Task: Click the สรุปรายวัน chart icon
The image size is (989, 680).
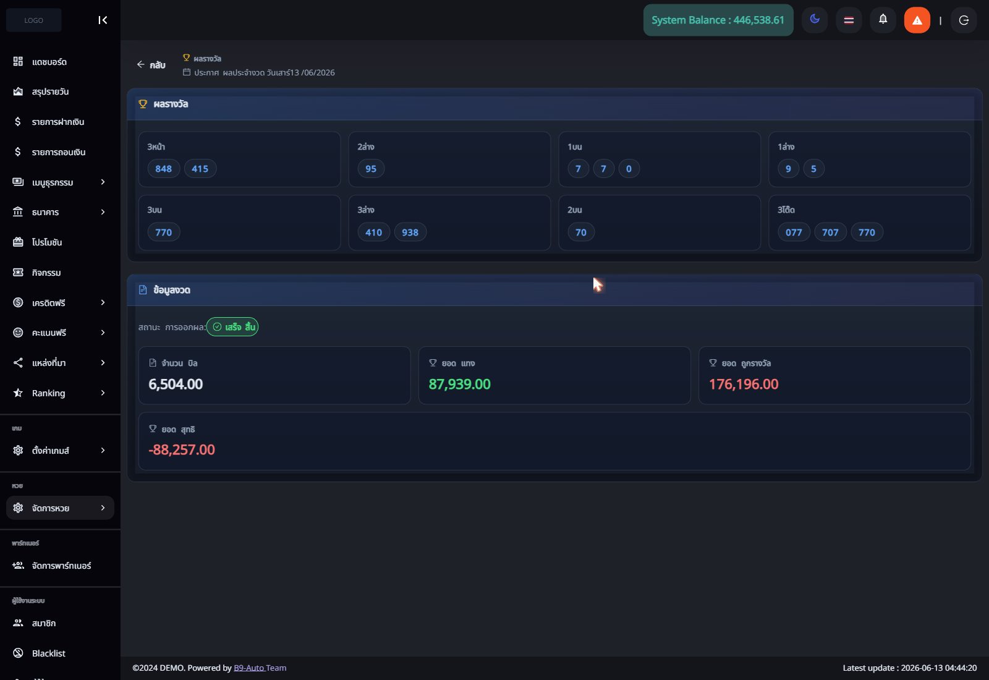Action: [18, 91]
